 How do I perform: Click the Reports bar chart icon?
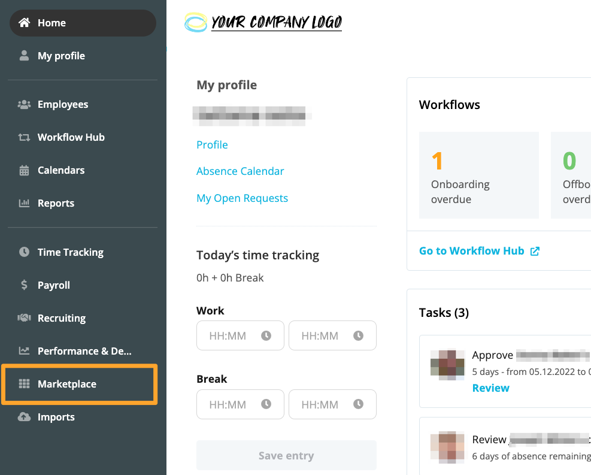point(24,203)
